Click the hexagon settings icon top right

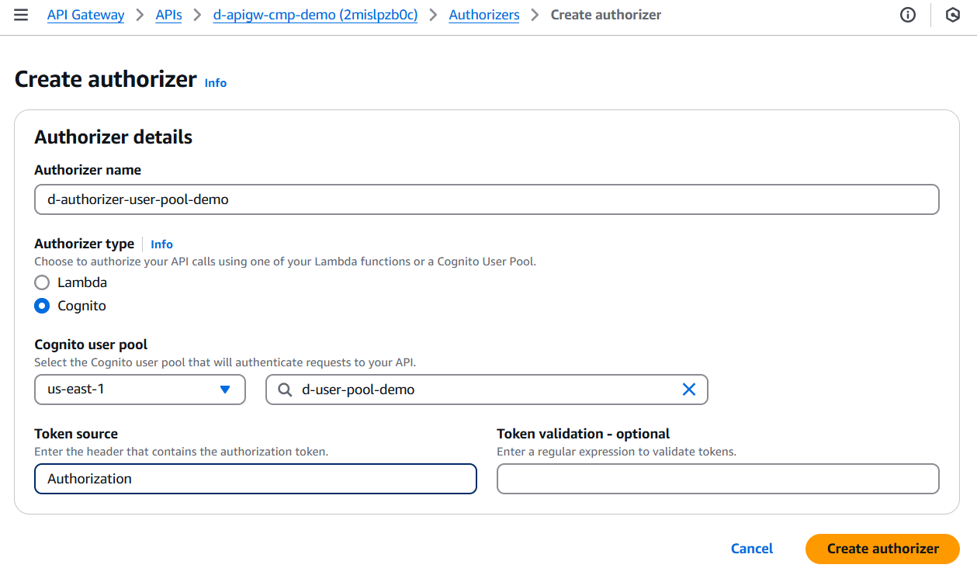point(953,15)
